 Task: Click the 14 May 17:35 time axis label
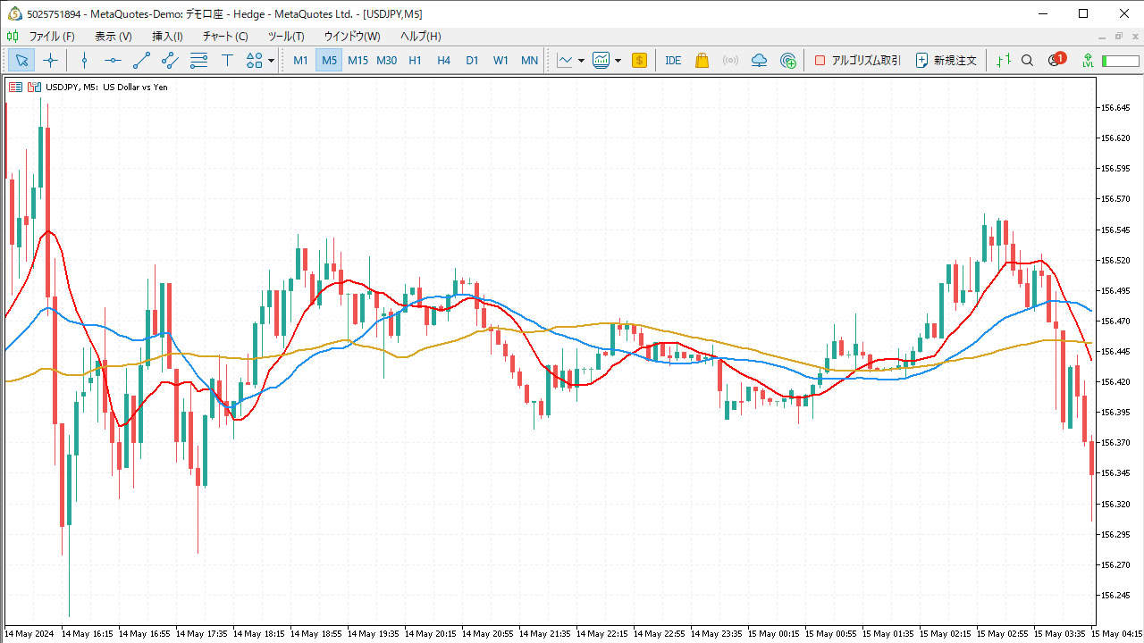204,633
